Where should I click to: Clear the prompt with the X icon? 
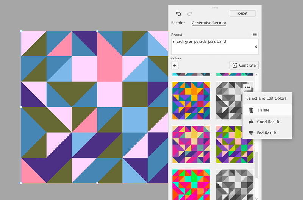click(x=256, y=47)
